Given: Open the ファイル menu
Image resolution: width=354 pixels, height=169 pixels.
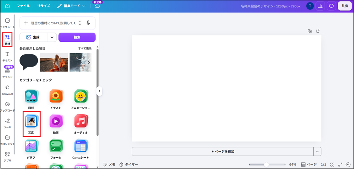Looking at the screenshot, I should 23,6.
